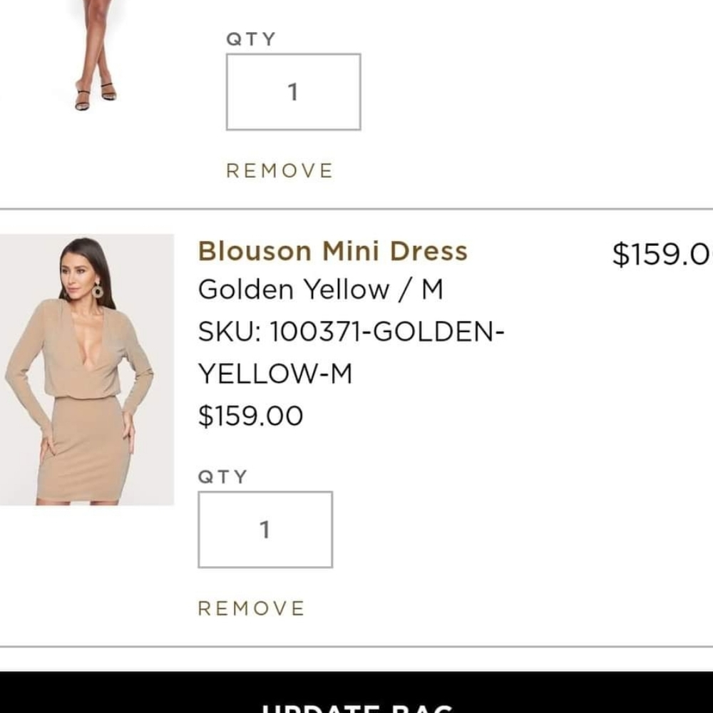The width and height of the screenshot is (713, 713).
Task: Click the QTY label for the first item
Action: pos(251,39)
